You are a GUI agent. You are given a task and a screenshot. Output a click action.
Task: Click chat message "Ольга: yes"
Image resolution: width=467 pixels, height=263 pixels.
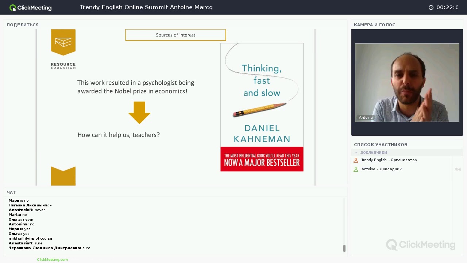coord(19,234)
